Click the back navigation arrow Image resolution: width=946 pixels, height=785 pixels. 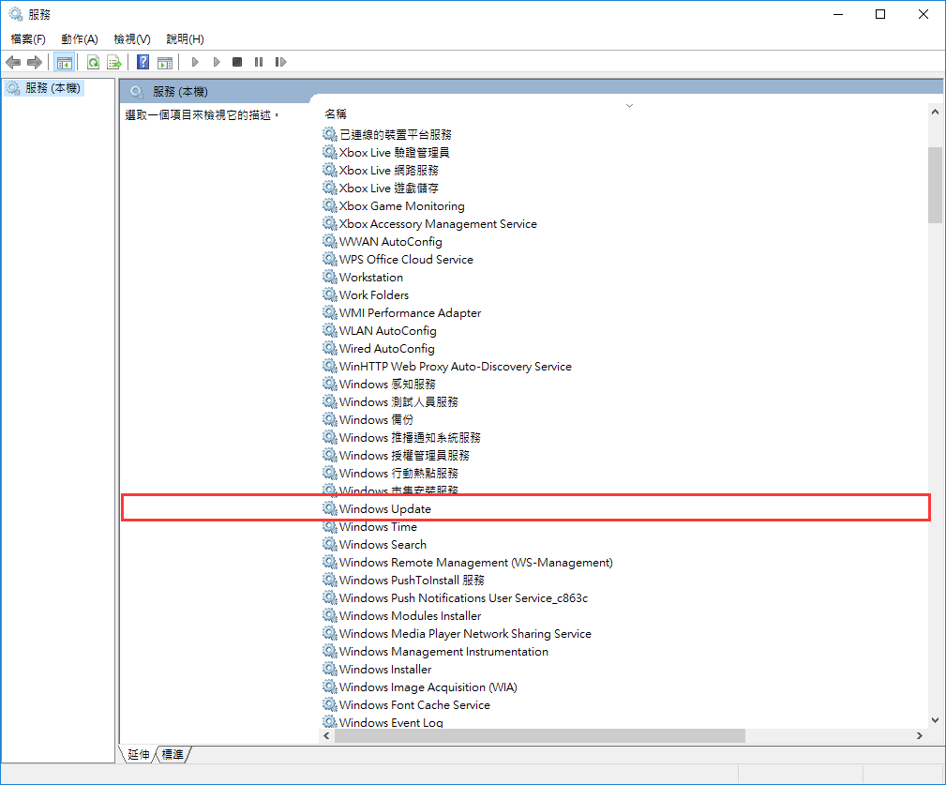point(12,62)
